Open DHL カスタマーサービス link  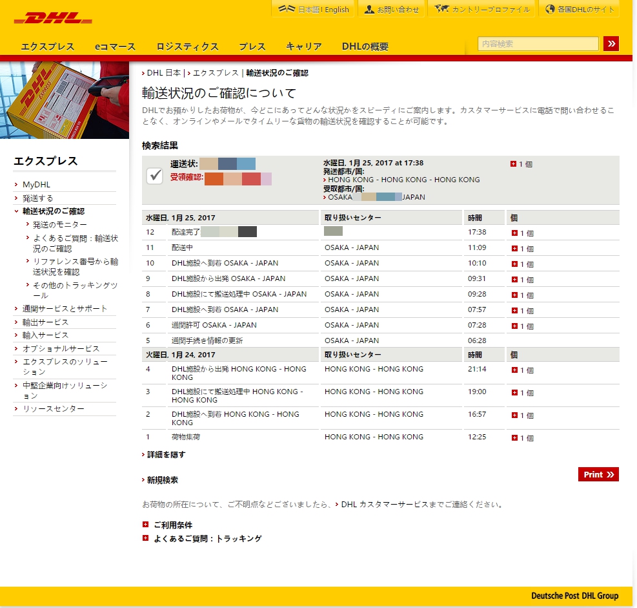click(384, 504)
